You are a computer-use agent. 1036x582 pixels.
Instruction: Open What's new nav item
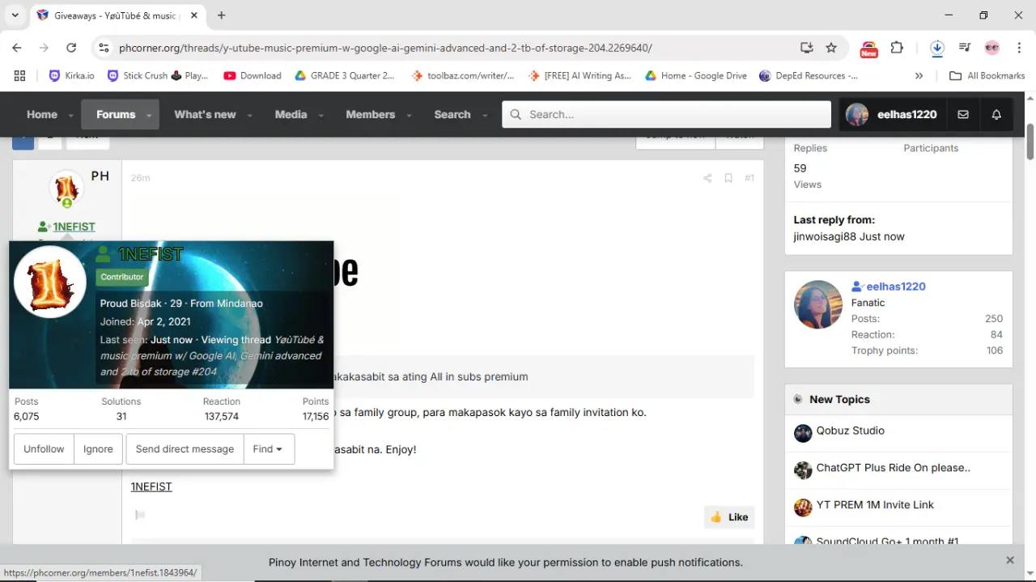click(x=205, y=114)
